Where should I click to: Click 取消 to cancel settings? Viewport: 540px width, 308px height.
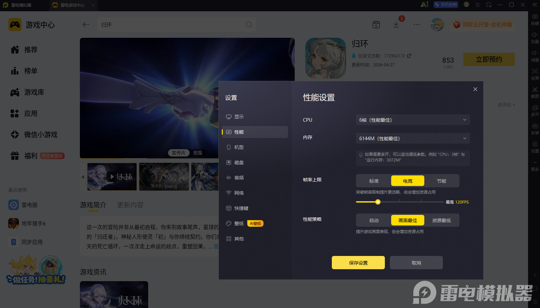pos(416,263)
